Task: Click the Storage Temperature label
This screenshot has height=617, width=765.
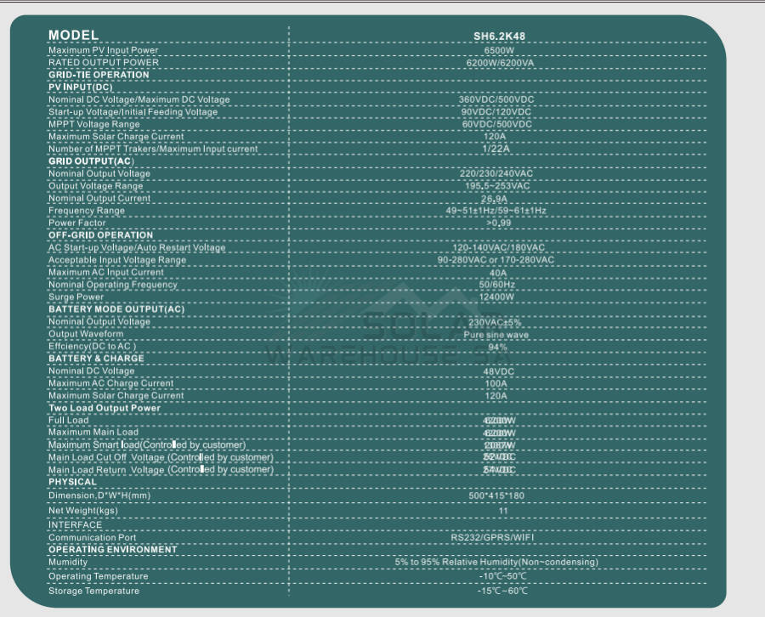Action: (x=93, y=591)
